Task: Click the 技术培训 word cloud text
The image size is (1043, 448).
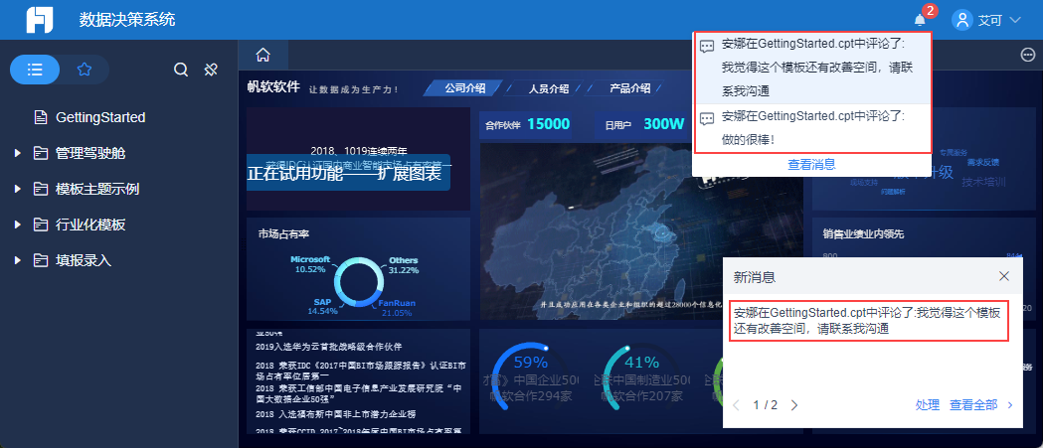Action: click(983, 182)
